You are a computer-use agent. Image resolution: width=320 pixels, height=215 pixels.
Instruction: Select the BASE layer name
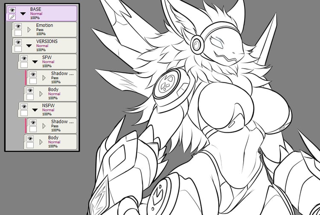point(35,9)
